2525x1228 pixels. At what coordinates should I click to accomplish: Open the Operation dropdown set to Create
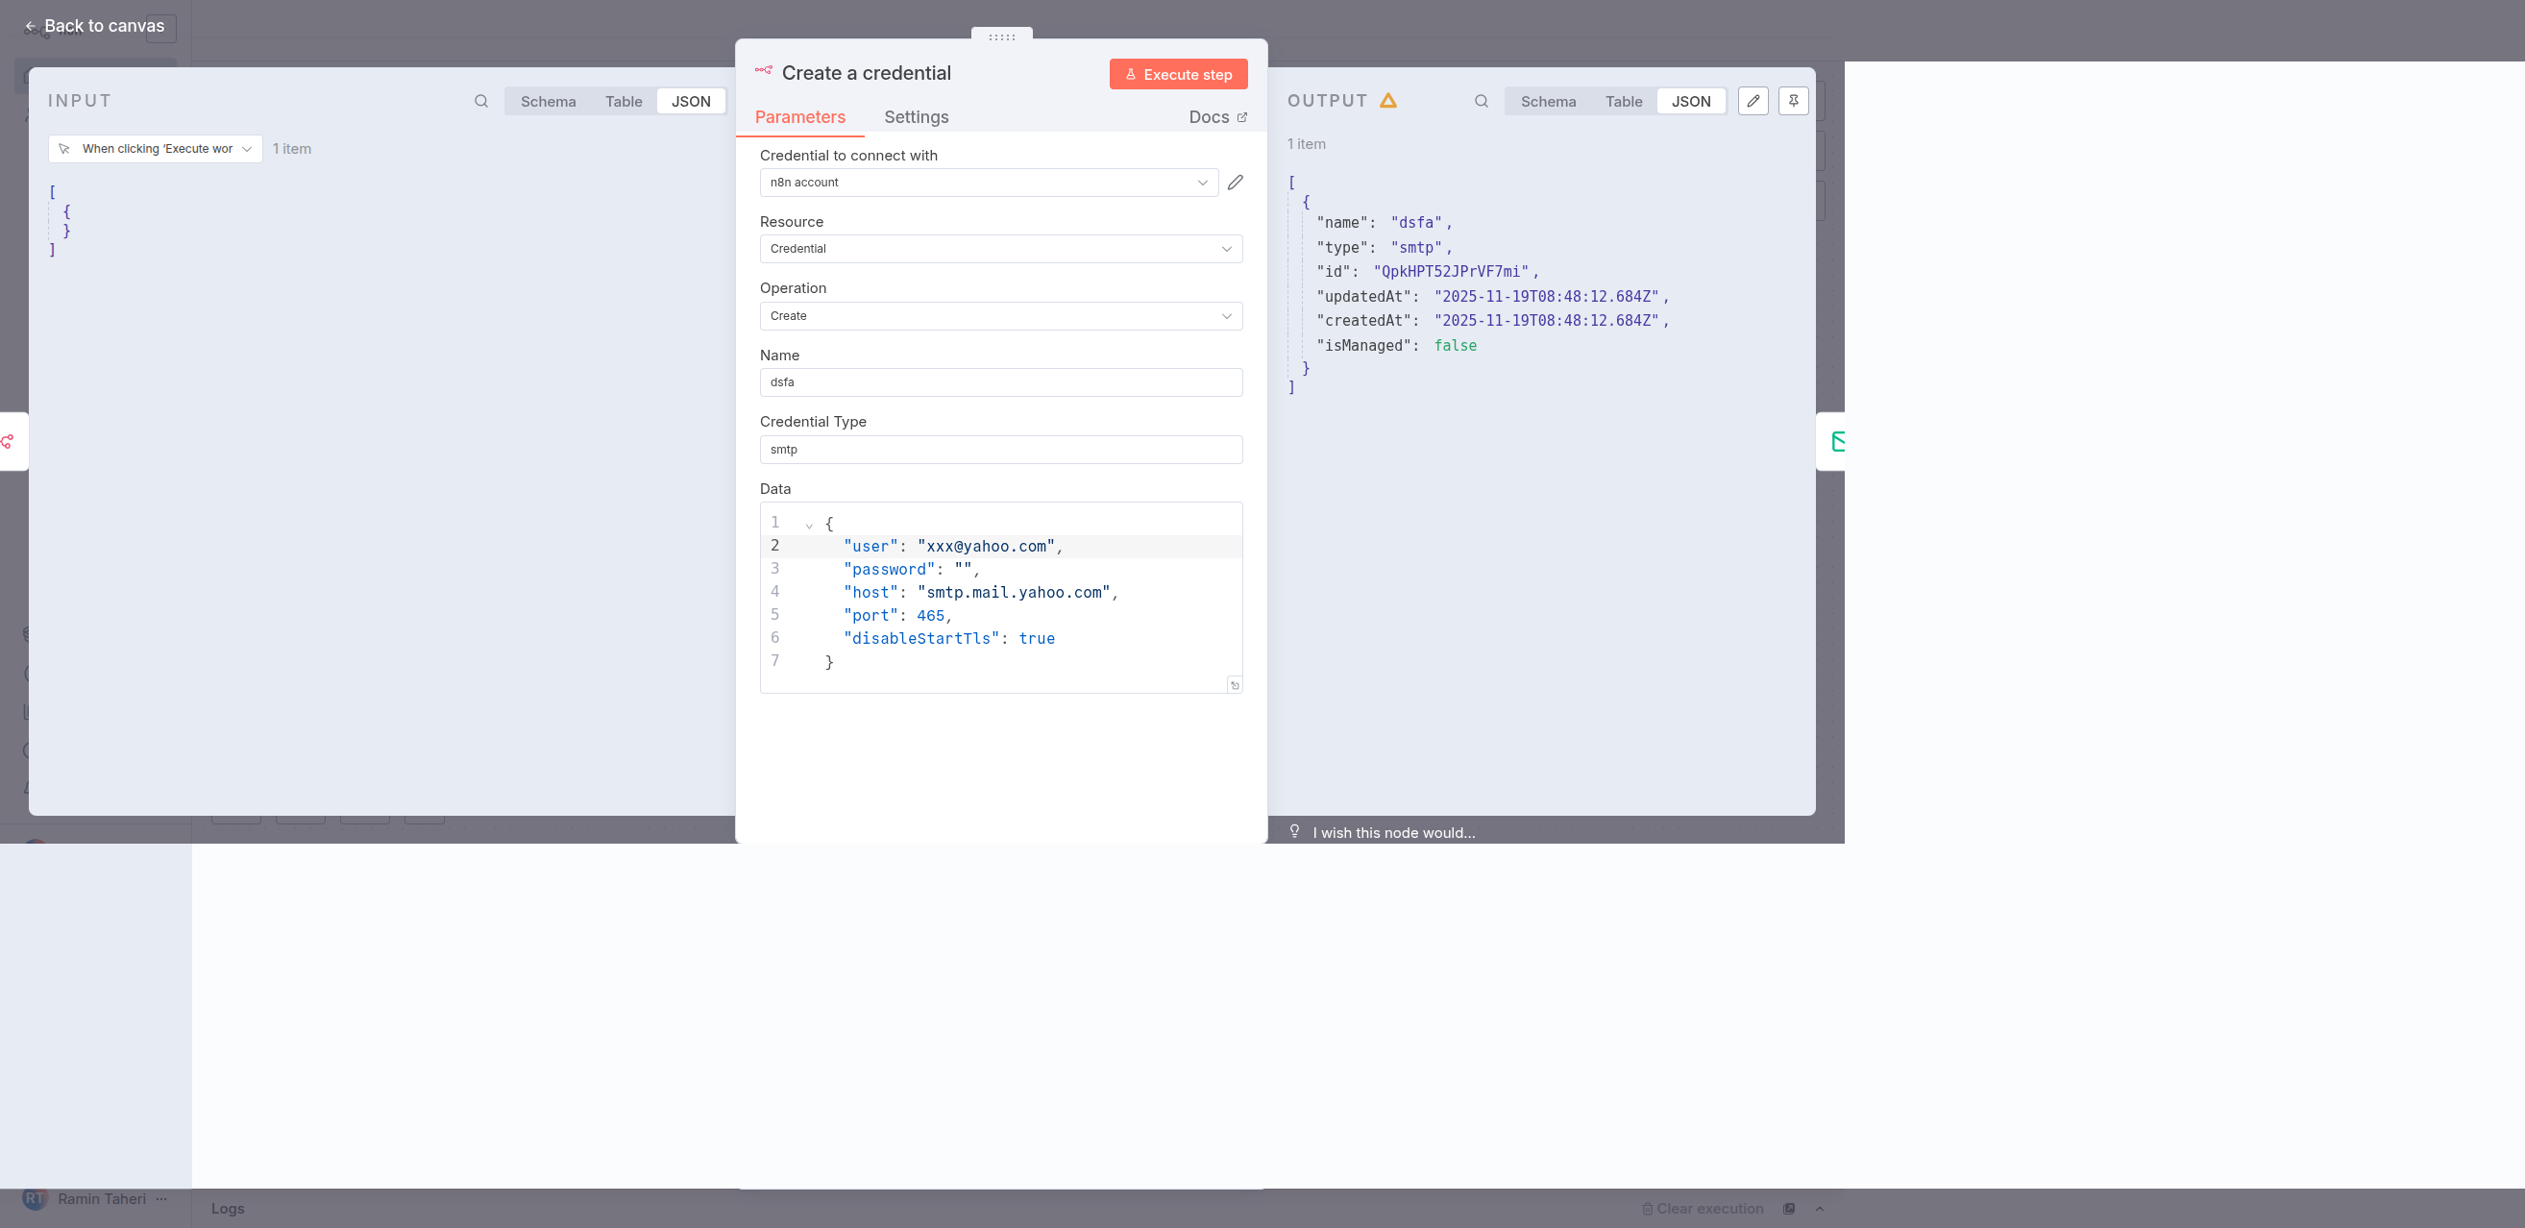(1000, 315)
